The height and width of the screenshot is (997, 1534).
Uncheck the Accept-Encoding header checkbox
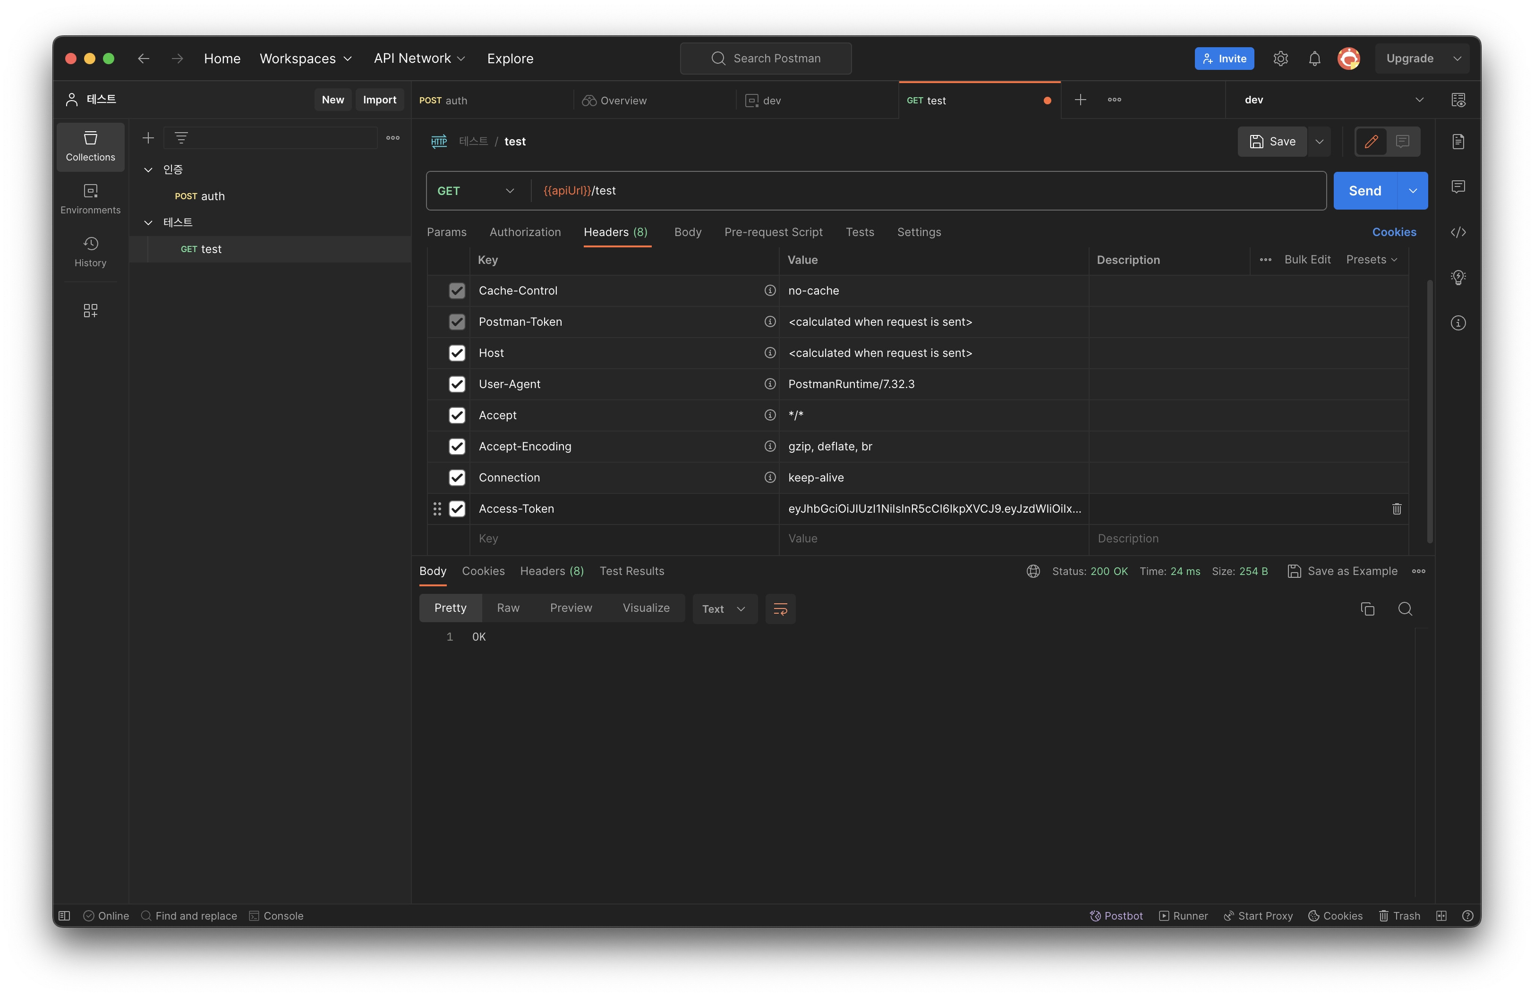pyautogui.click(x=457, y=446)
